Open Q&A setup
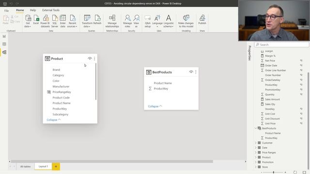Viewport: 310px width, 174px height. (x=148, y=21)
